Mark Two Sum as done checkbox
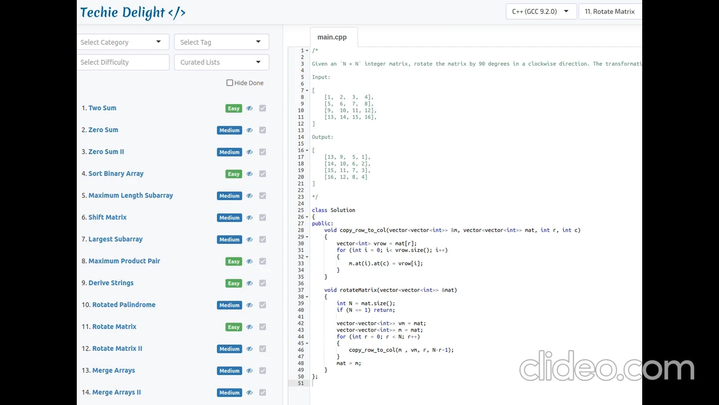The width and height of the screenshot is (719, 405). (x=263, y=108)
